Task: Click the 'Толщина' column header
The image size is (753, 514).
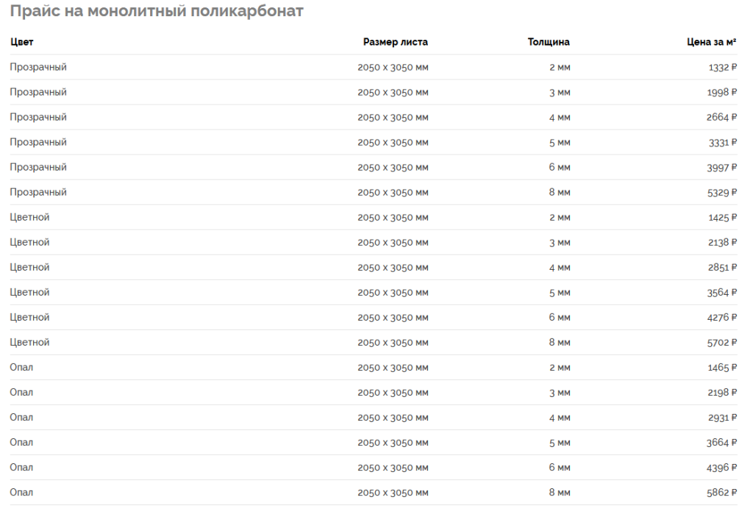Action: (549, 42)
